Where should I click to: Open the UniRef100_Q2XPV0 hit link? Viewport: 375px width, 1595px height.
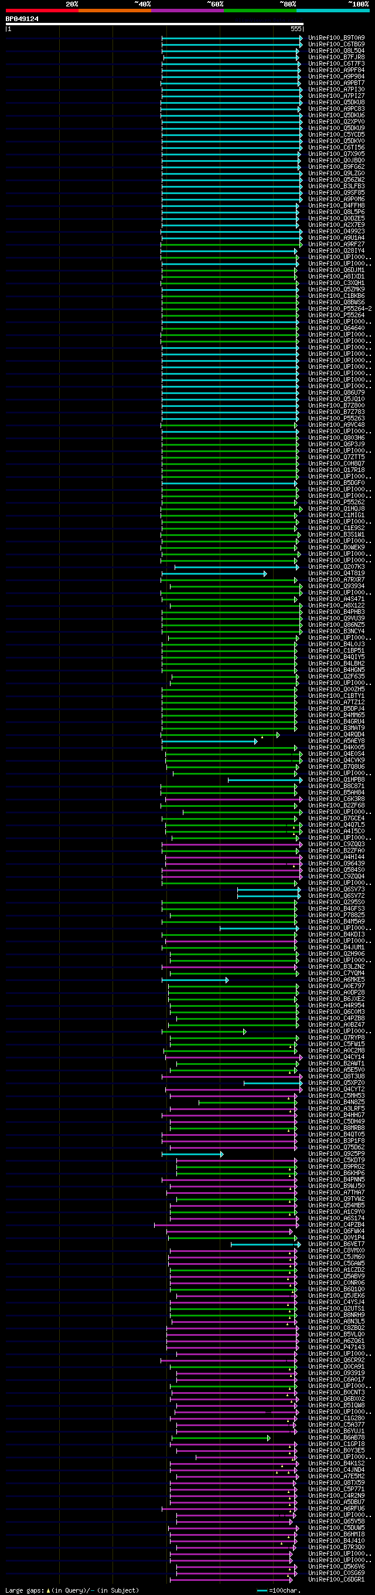(337, 122)
